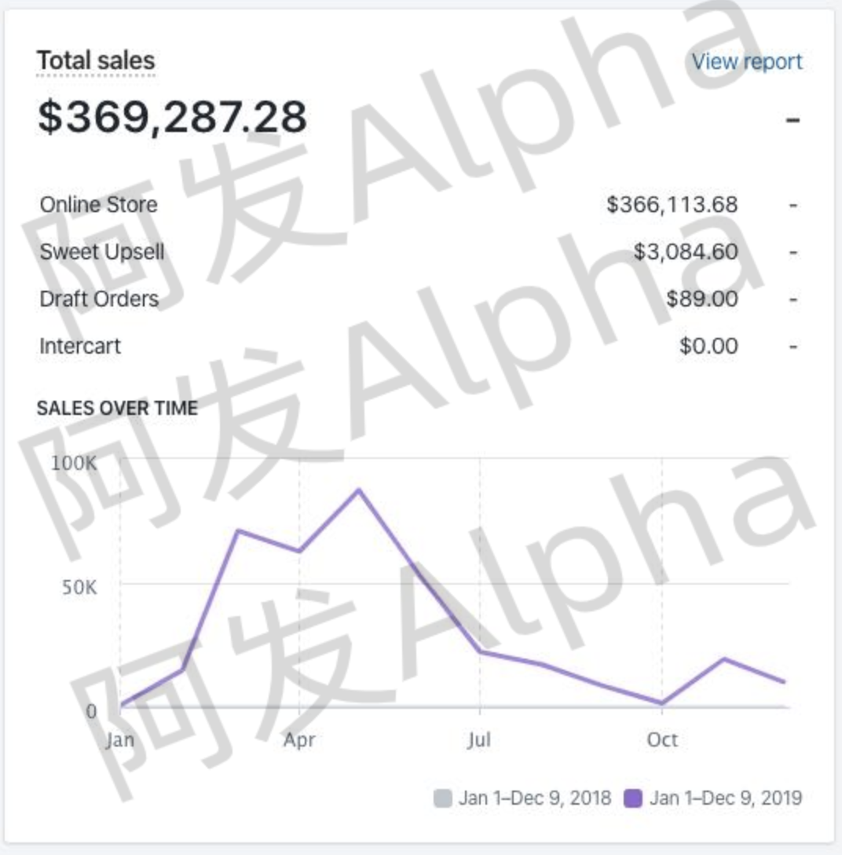Viewport: 842px width, 855px height.
Task: Click the Total sales heading
Action: [96, 61]
